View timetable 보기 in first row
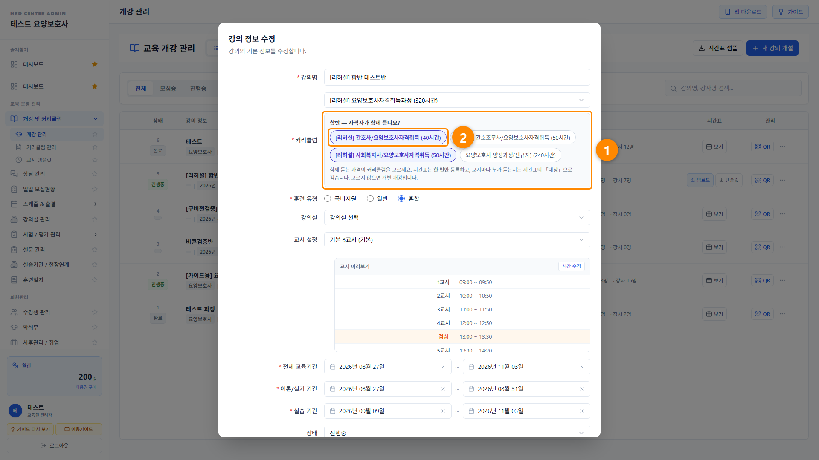This screenshot has width=819, height=460. pyautogui.click(x=714, y=147)
